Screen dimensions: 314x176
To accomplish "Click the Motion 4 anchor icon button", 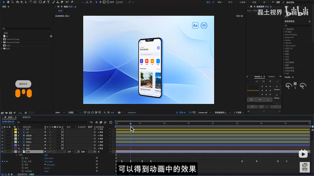I will click(268, 100).
